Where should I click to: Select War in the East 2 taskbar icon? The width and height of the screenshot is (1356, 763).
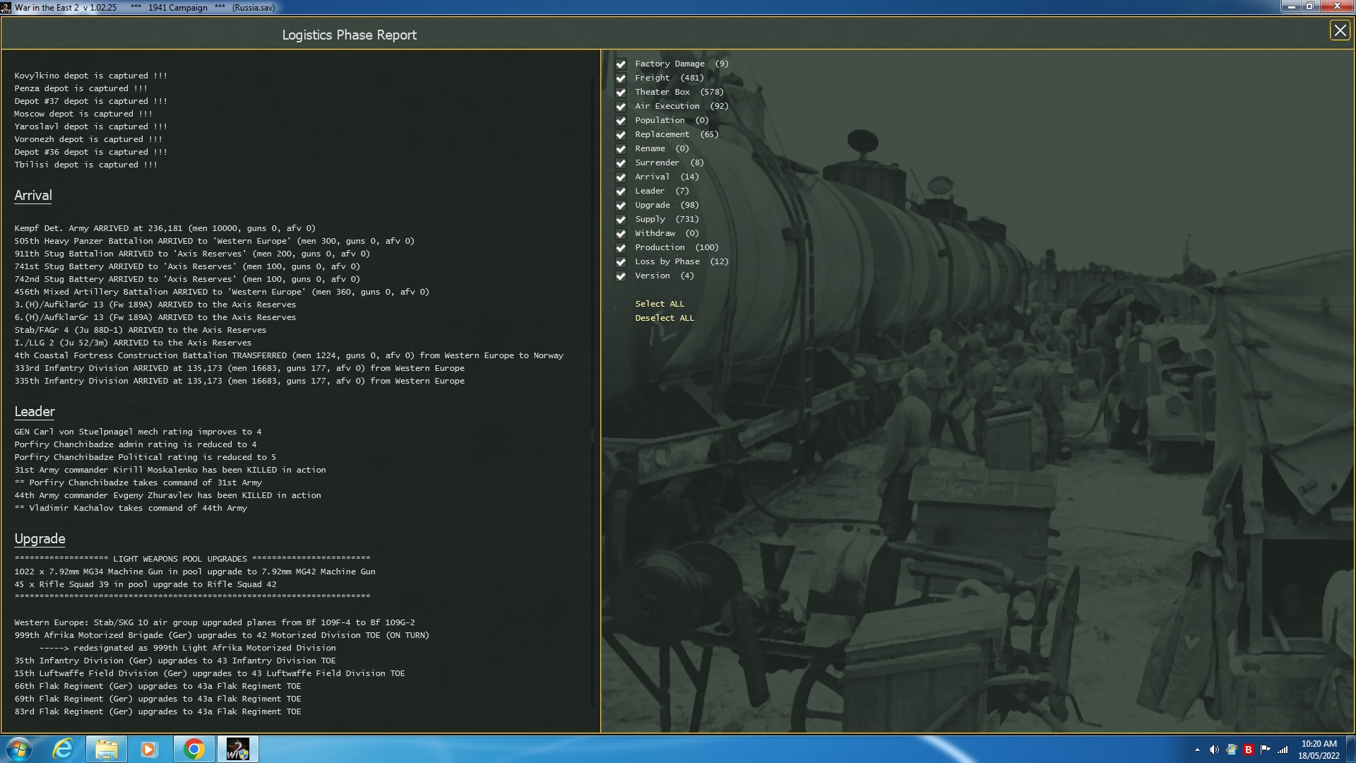(237, 749)
